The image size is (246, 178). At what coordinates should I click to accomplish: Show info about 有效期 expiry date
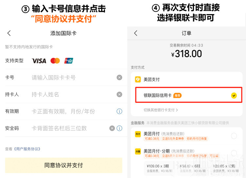(x=119, y=112)
